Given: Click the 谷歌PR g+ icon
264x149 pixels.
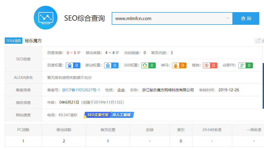Looking at the screenshot, I should [242, 65].
